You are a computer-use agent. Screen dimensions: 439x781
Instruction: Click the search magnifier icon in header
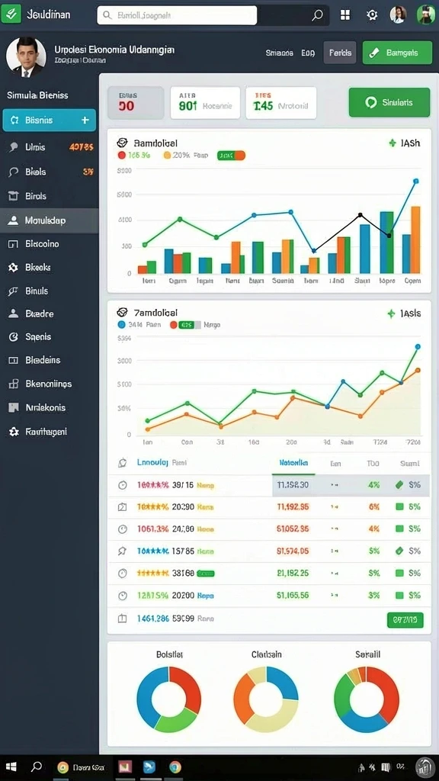317,15
